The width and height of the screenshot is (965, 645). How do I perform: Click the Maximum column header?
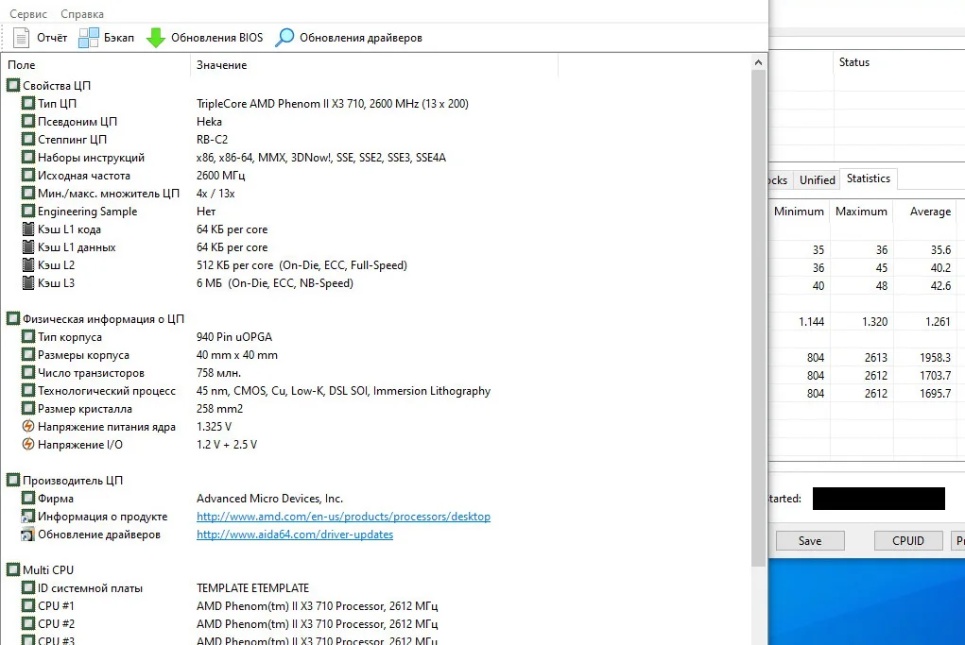point(862,212)
